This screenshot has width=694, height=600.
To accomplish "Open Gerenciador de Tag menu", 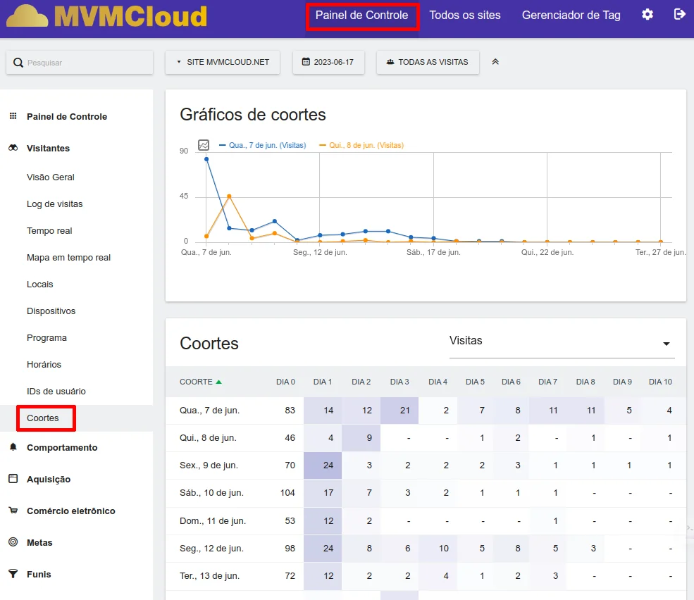I will pos(571,15).
